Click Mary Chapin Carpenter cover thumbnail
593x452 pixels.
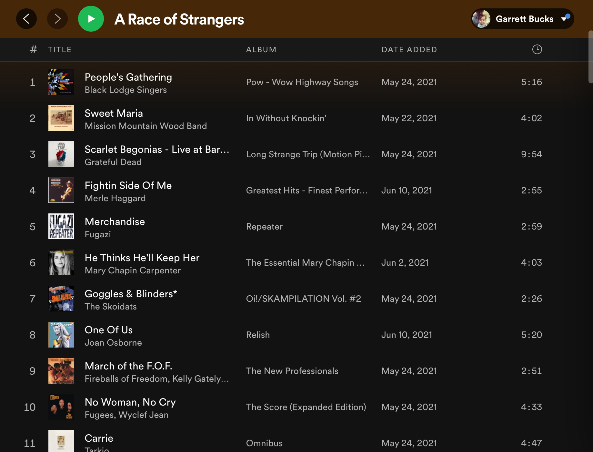coord(61,262)
